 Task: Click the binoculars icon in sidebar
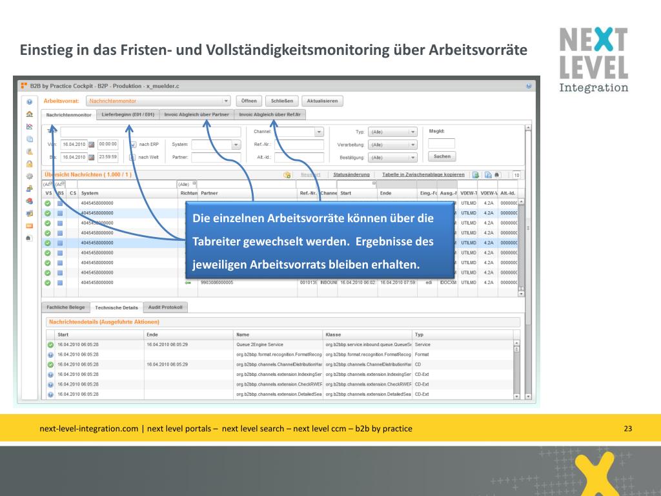click(28, 238)
